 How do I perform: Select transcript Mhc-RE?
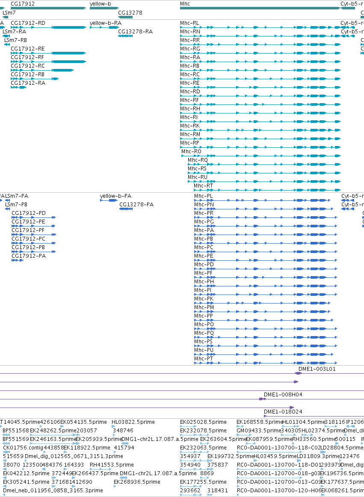click(x=190, y=83)
